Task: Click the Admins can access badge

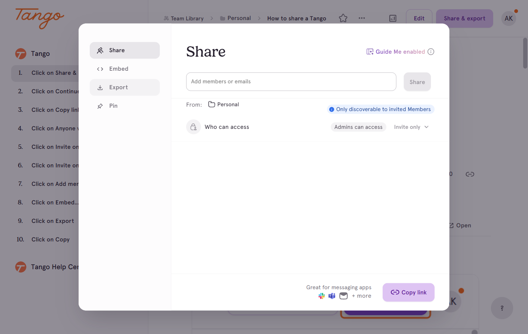Action: tap(359, 127)
